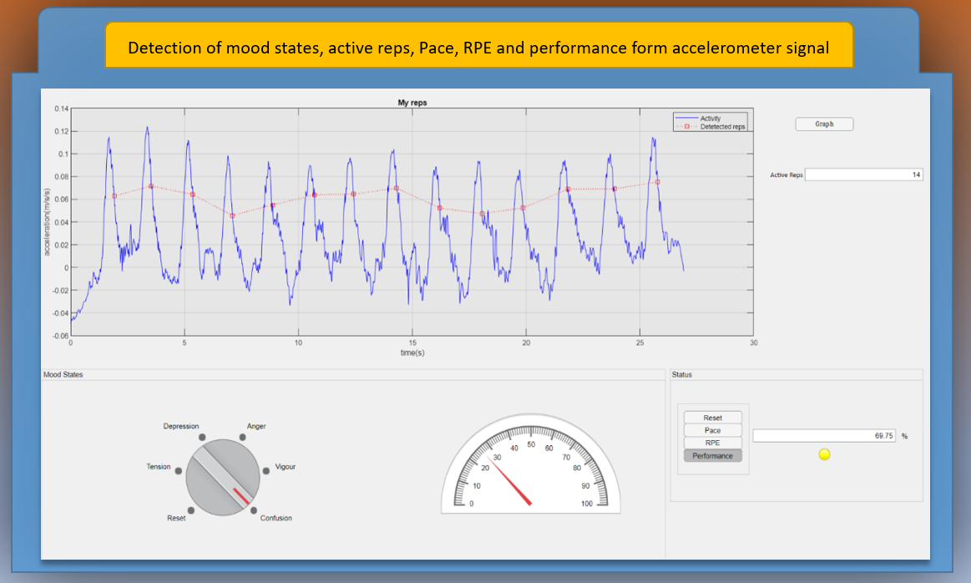Click the Graph button
This screenshot has width=971, height=583.
pos(823,124)
